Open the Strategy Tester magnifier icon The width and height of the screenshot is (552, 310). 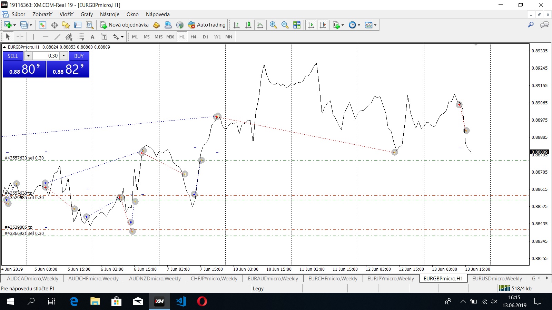pos(89,25)
